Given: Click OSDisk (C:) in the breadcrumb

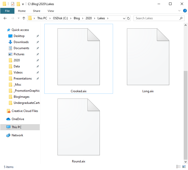Looking at the screenshot, I should [60, 18].
